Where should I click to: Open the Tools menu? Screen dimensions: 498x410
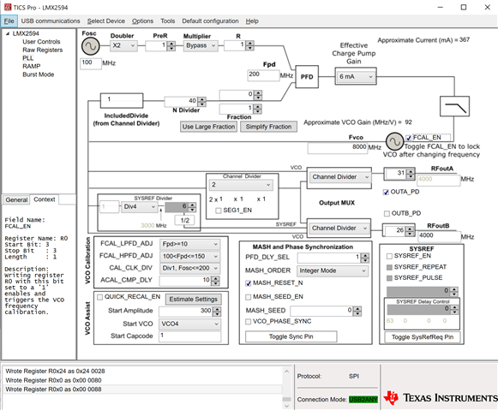coord(168,21)
